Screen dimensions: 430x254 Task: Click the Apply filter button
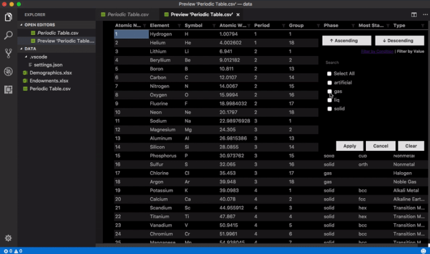(349, 146)
